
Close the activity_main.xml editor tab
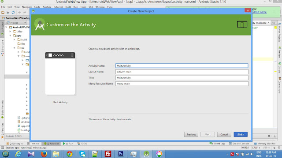(x=268, y=23)
